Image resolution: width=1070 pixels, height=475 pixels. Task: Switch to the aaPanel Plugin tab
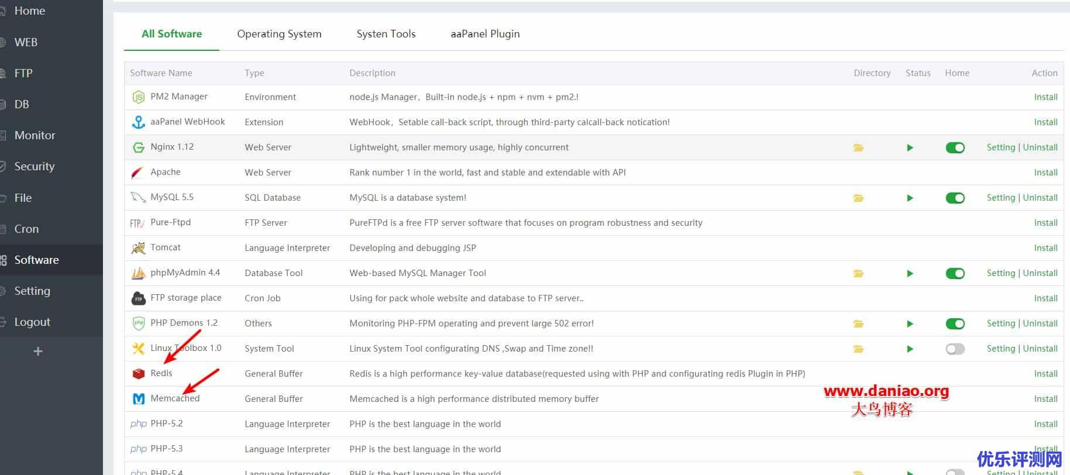(485, 34)
